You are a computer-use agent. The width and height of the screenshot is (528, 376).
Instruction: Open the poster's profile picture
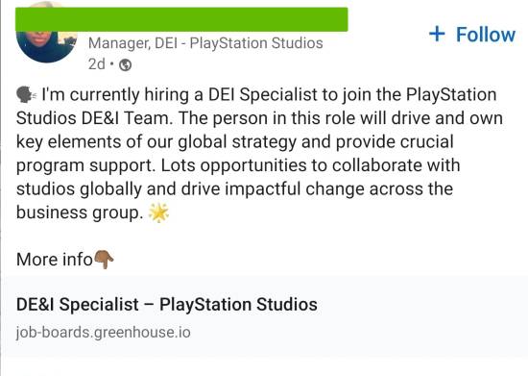point(46,33)
